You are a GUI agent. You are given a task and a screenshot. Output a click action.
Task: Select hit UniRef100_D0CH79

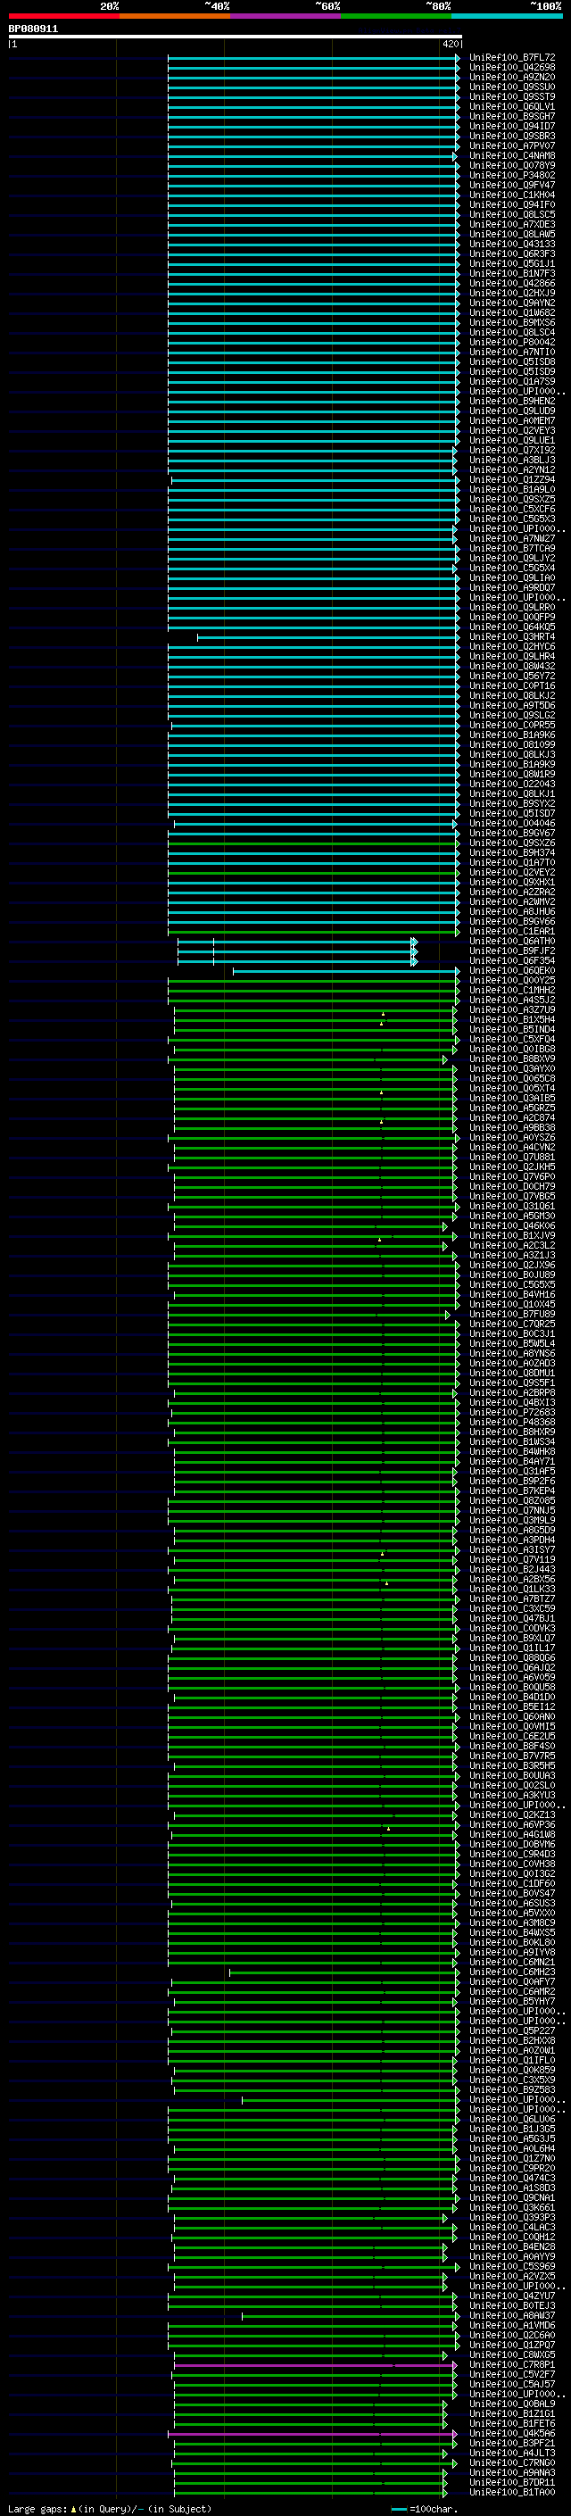pyautogui.click(x=512, y=1187)
